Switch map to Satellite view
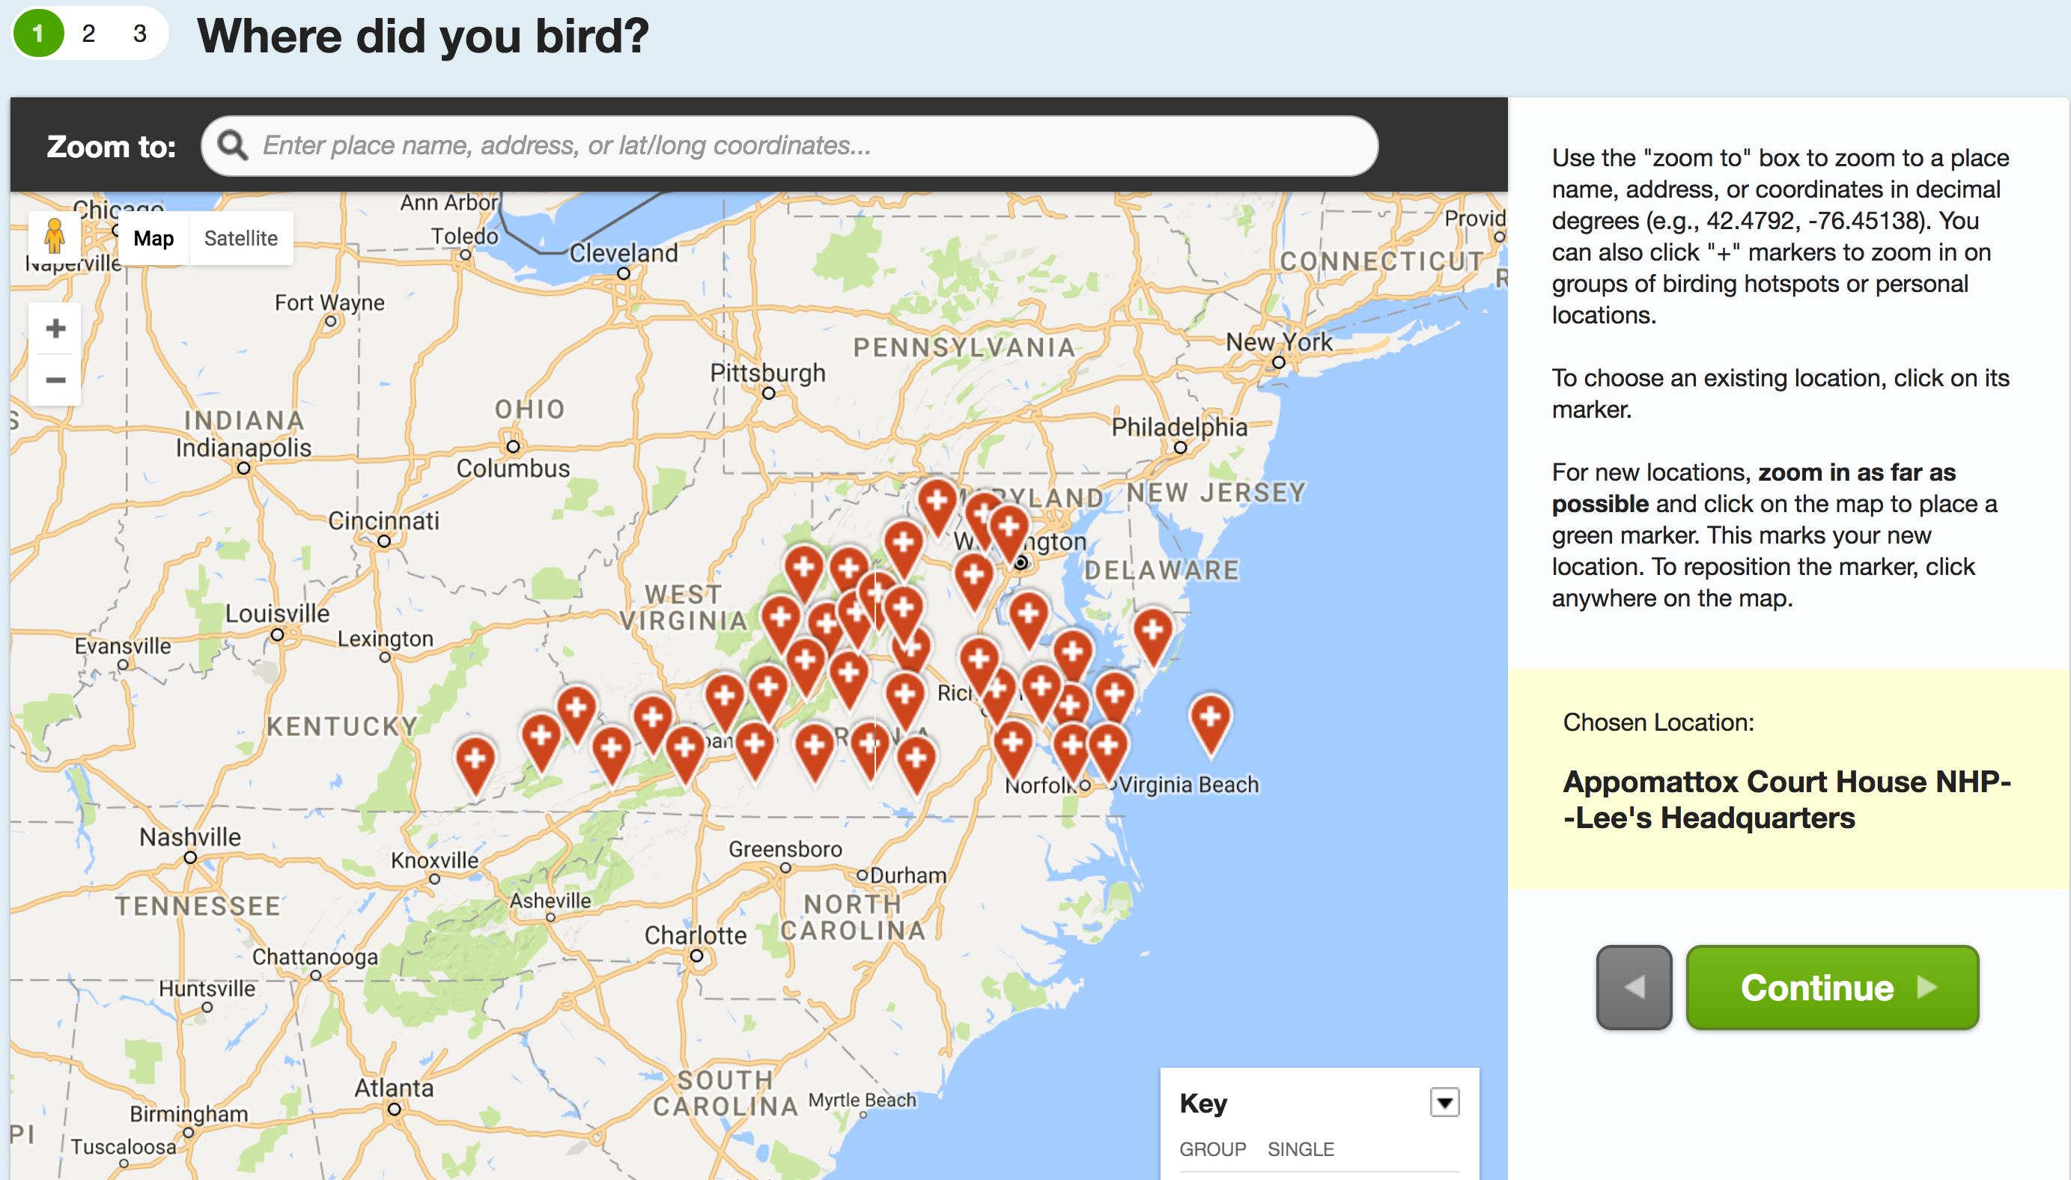 240,238
